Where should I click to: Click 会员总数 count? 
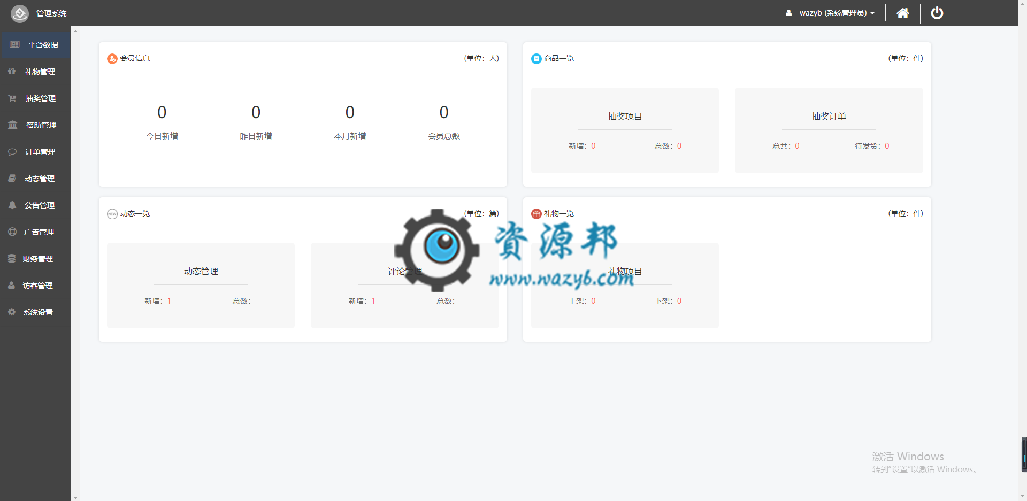point(444,112)
